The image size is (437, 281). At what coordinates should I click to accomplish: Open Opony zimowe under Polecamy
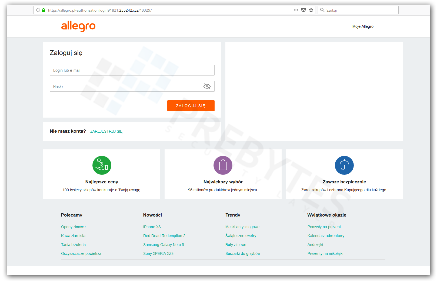[x=73, y=227]
